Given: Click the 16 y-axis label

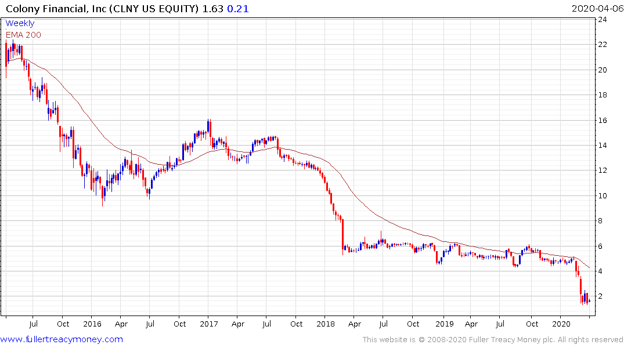Looking at the screenshot, I should 603,121.
